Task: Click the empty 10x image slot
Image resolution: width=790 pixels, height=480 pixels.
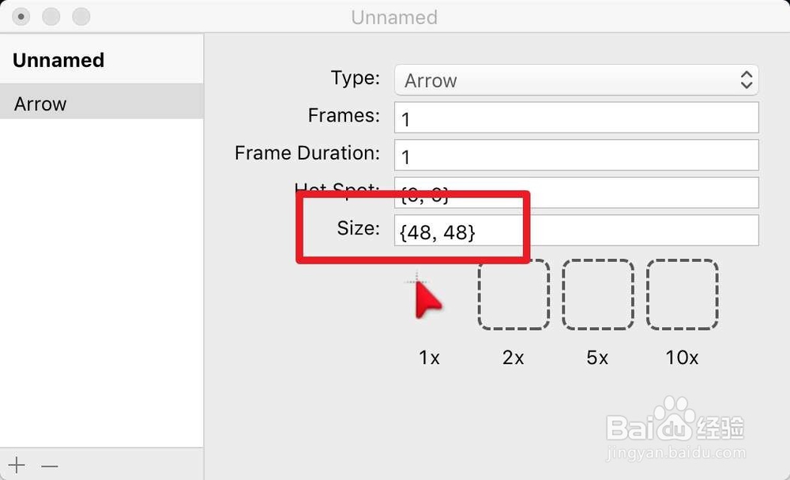Action: 683,294
